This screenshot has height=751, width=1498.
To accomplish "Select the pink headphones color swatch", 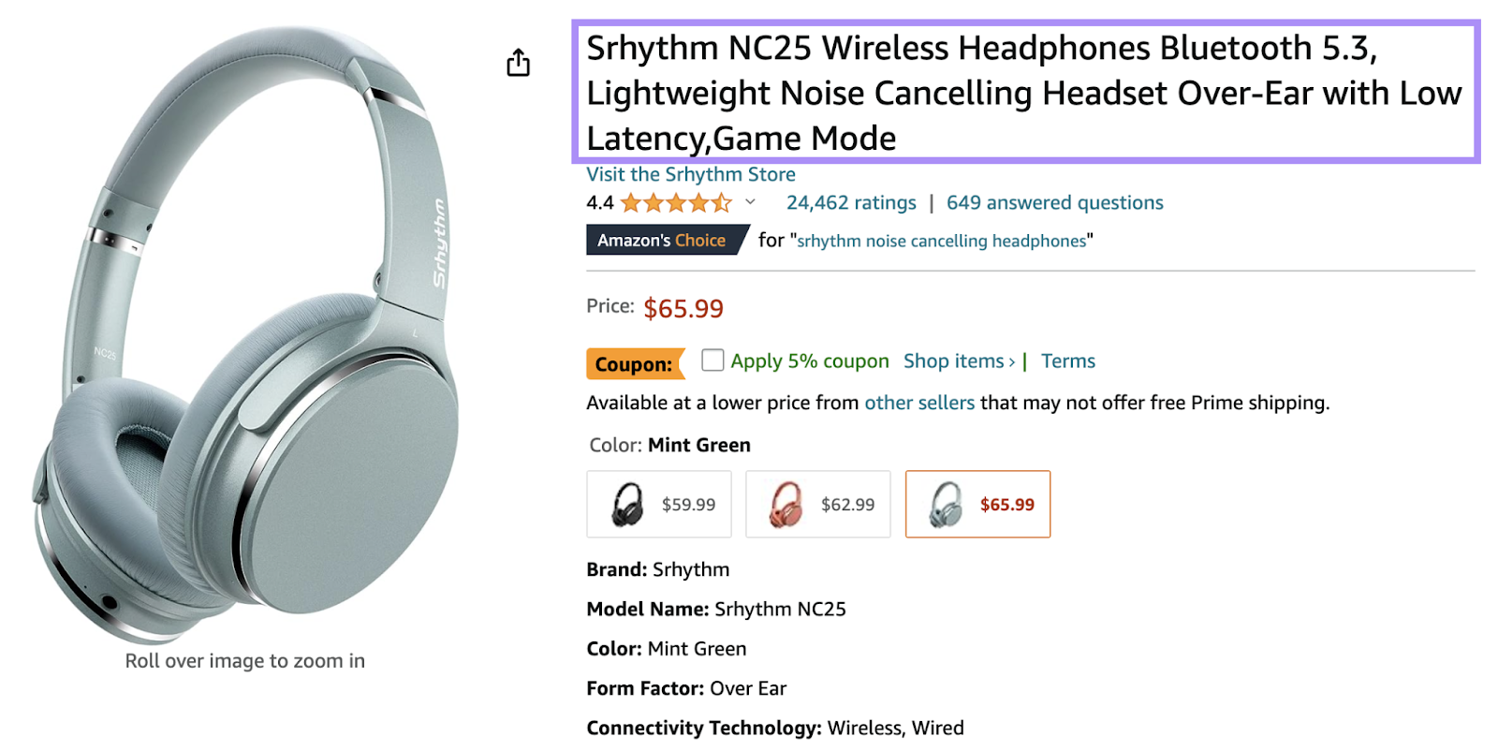I will coord(817,504).
